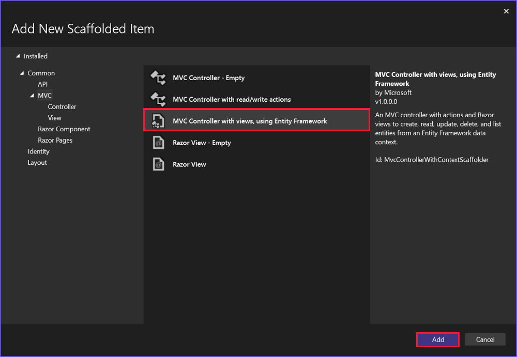Select the Razor Component category
517x357 pixels.
[x=64, y=129]
